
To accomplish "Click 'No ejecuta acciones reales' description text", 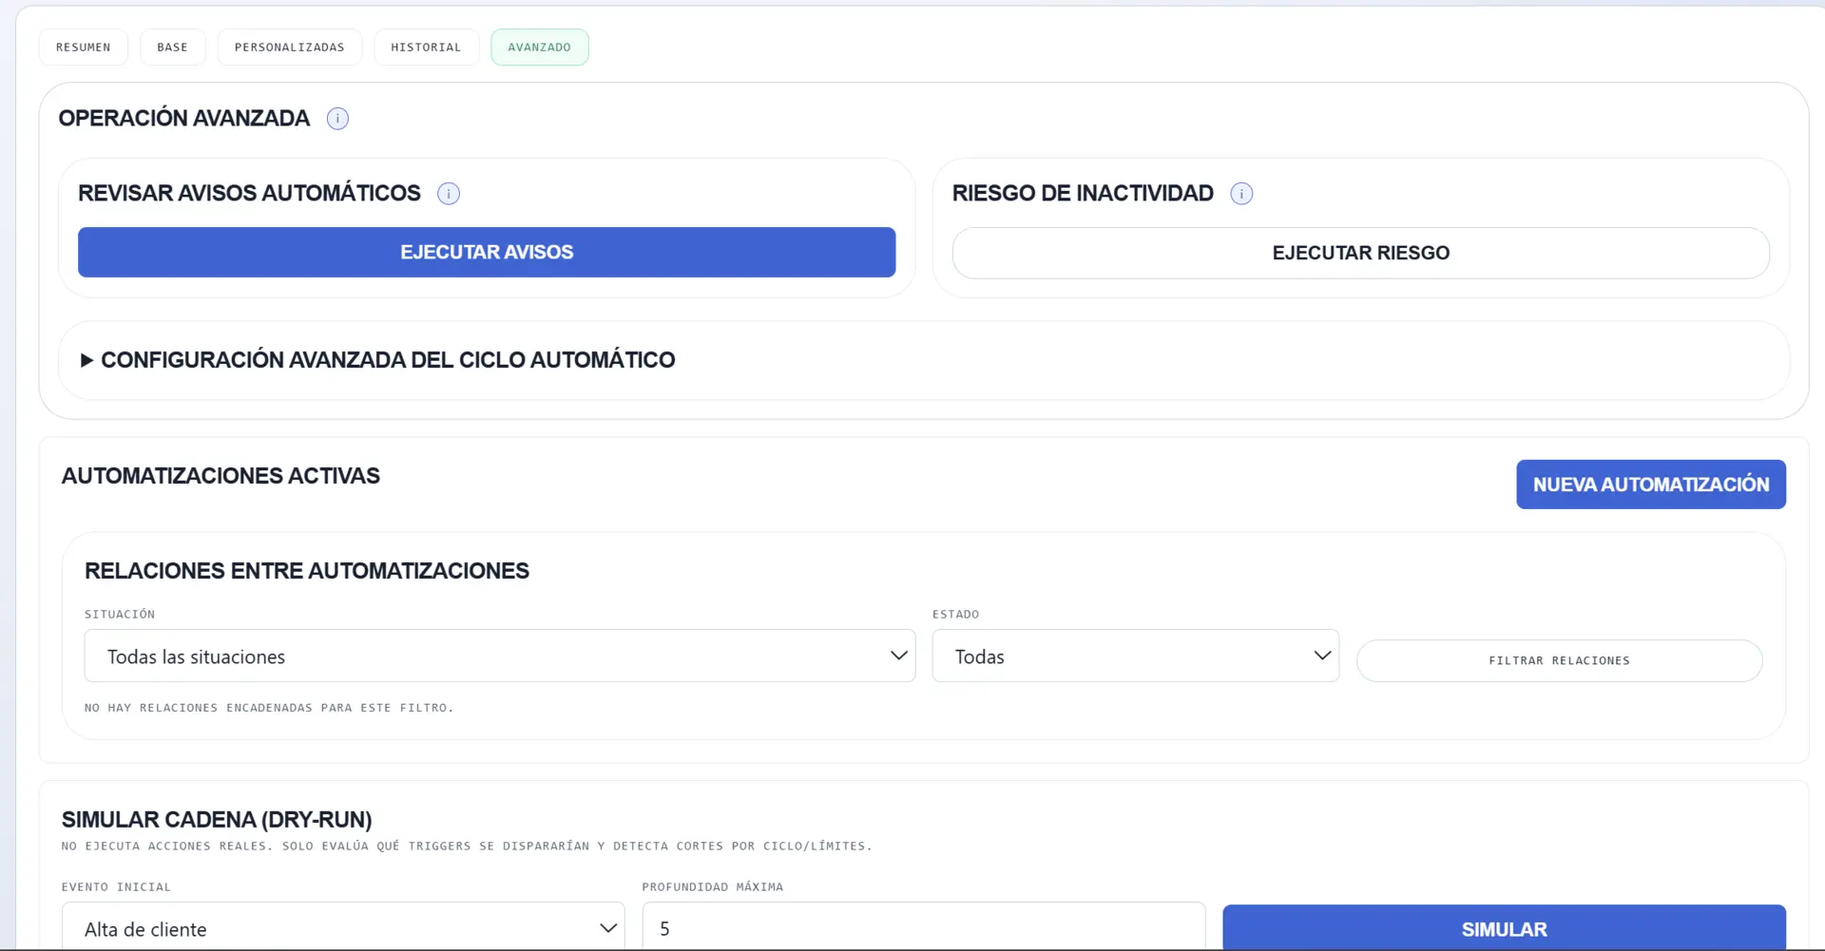I will point(467,846).
